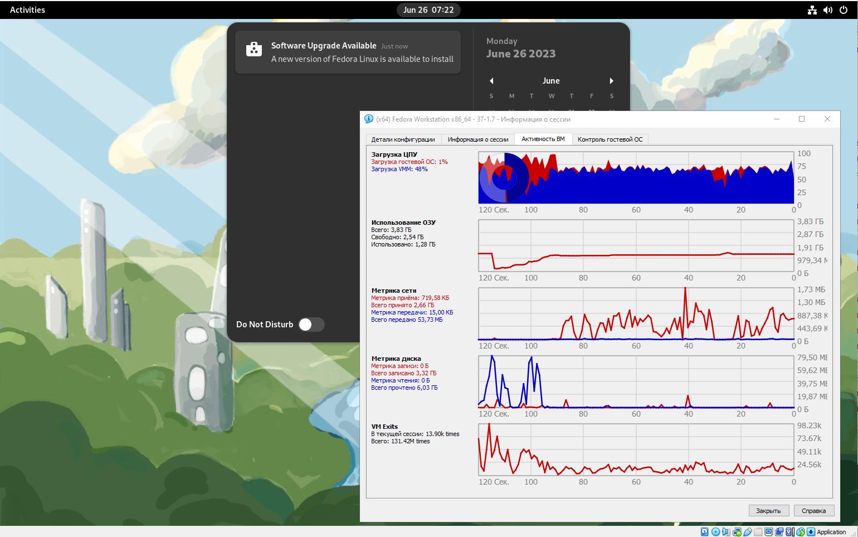Click the network adapter status icon
This screenshot has width=858, height=537.
[x=737, y=532]
